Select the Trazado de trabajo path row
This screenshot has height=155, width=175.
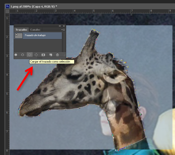(38, 36)
